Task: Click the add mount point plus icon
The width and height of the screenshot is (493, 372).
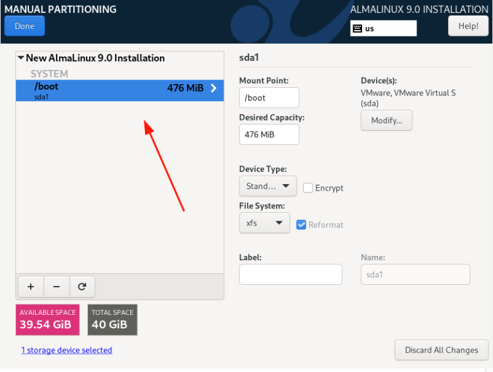Action: [x=30, y=287]
